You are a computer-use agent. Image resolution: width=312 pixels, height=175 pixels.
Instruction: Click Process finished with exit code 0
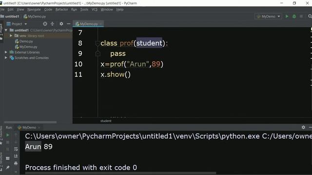tap(81, 167)
